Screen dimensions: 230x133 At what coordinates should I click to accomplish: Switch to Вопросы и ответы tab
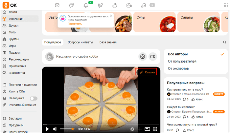(x=80, y=42)
